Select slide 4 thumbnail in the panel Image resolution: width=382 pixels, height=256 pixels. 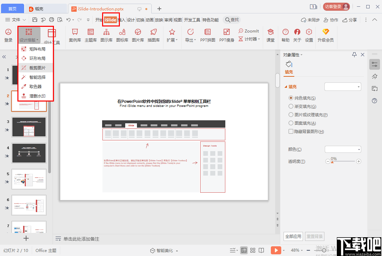point(29,153)
